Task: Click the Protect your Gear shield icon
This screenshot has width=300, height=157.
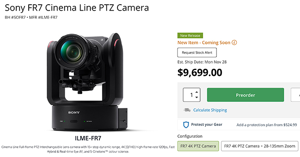Action: [186, 125]
